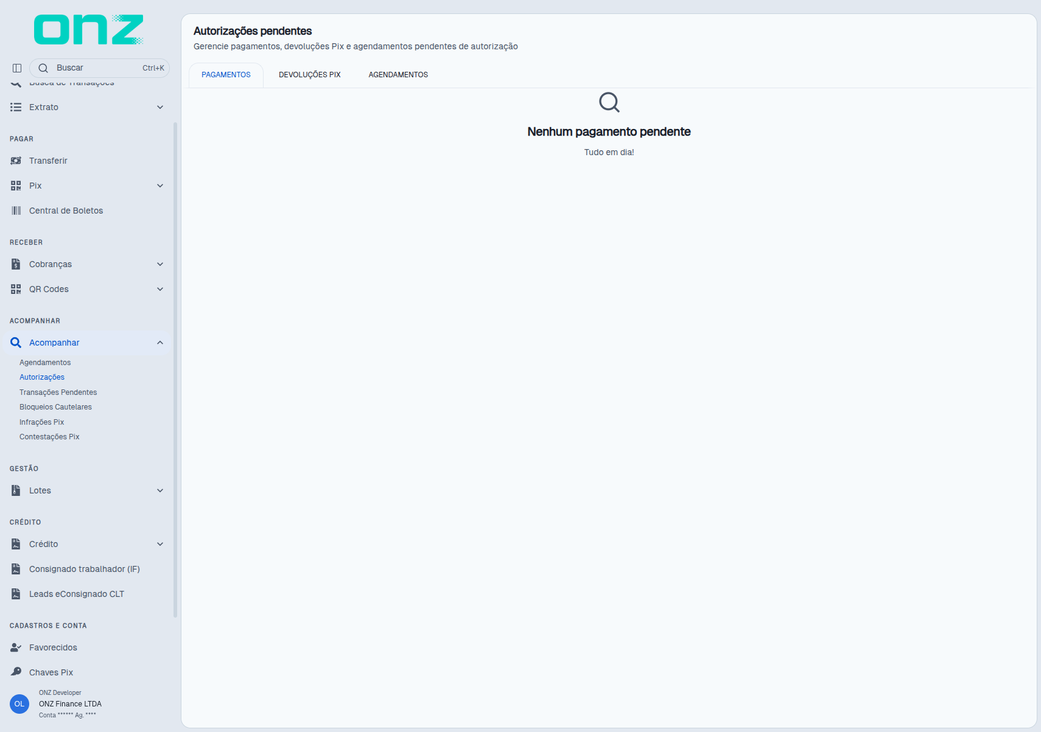Click the Chaves Pix key icon
The height and width of the screenshot is (732, 1041).
[16, 672]
